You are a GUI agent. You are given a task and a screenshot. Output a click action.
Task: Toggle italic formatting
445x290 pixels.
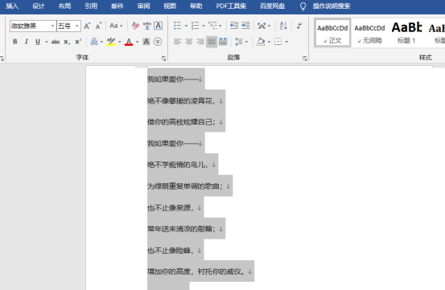[x=26, y=42]
